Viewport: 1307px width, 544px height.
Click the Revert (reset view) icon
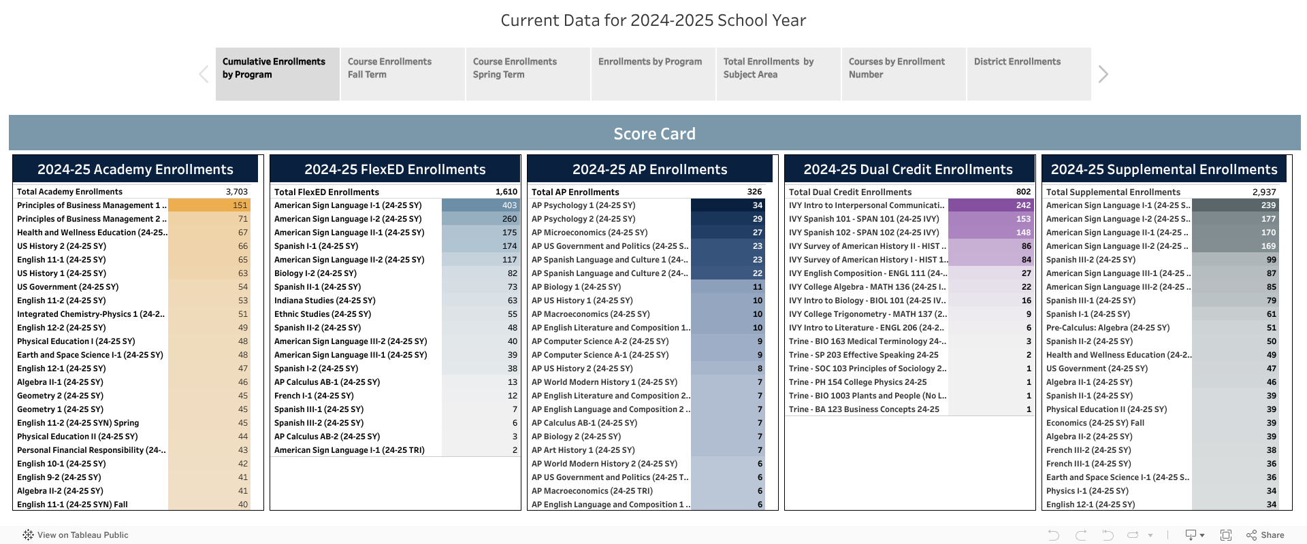click(x=1108, y=535)
